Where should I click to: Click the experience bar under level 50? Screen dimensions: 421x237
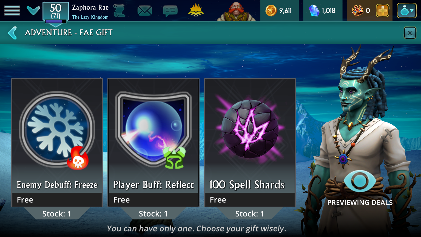(x=56, y=21)
